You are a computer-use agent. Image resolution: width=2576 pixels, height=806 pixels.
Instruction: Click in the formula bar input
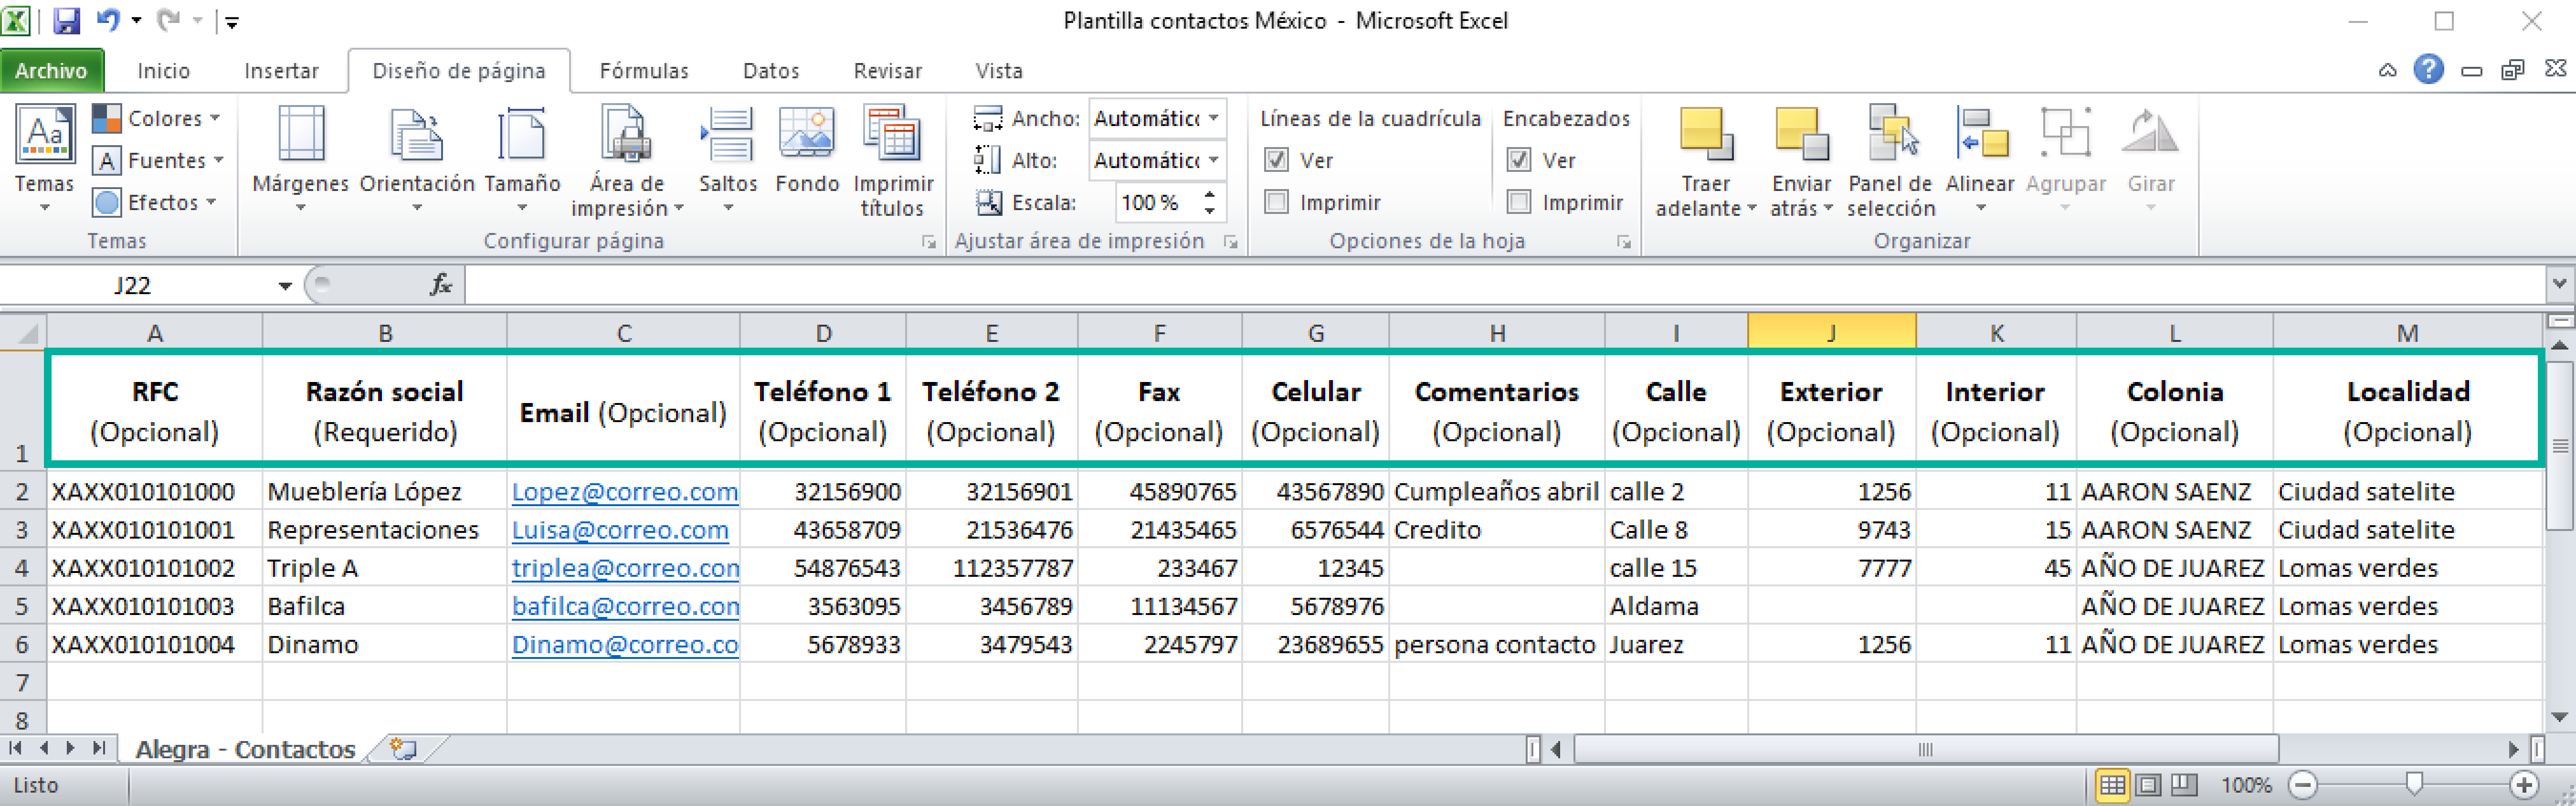tap(1505, 285)
